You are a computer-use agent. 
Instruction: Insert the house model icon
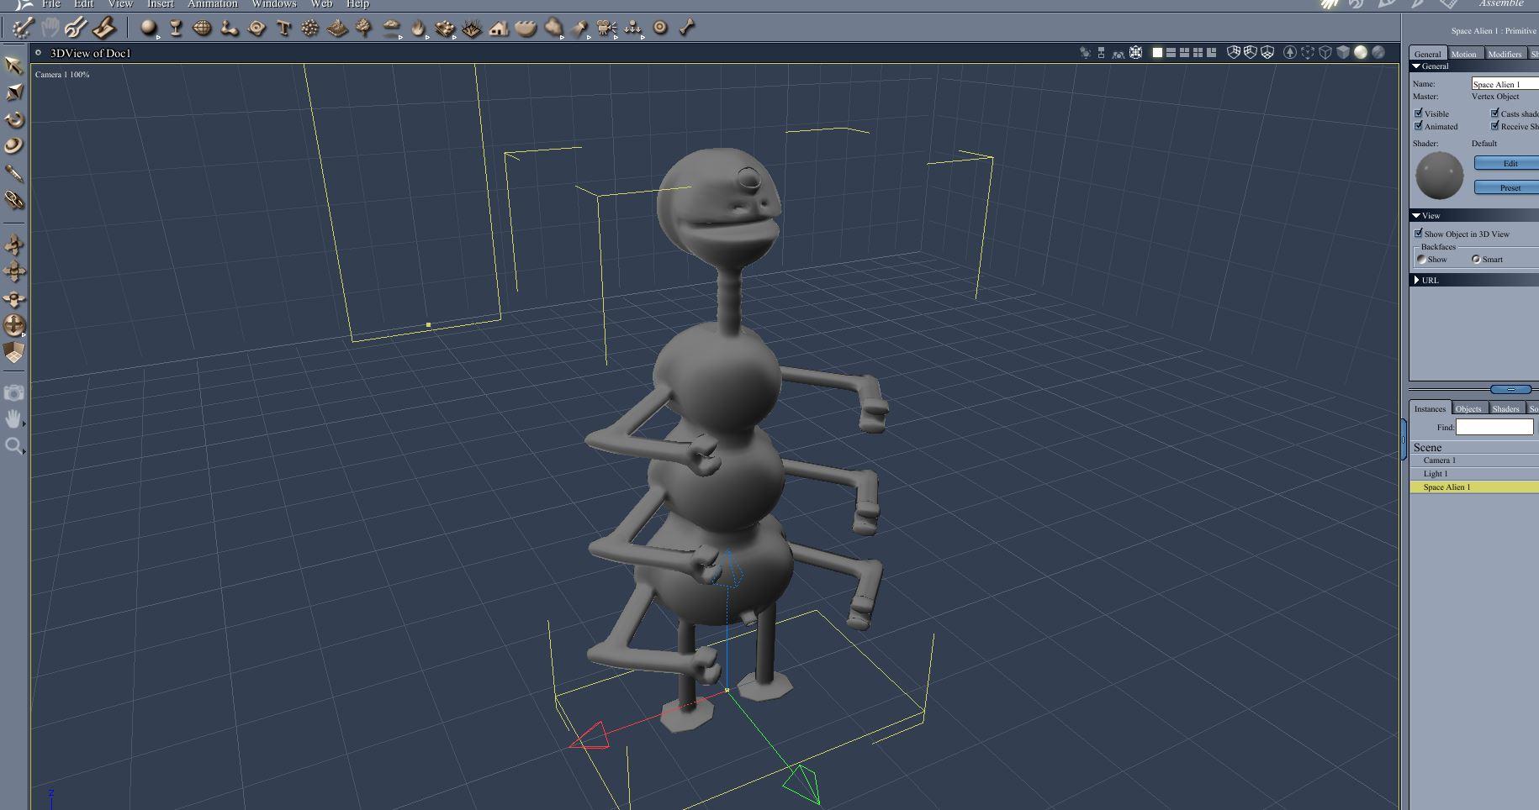point(499,28)
